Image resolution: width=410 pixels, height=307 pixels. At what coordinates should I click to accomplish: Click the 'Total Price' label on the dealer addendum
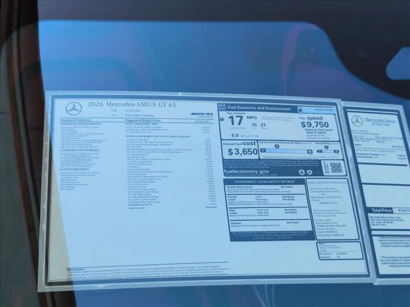pos(382,210)
